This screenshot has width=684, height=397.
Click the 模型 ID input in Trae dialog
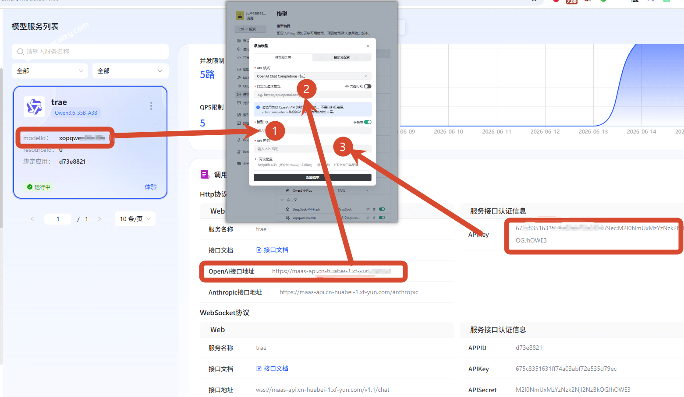pos(312,130)
